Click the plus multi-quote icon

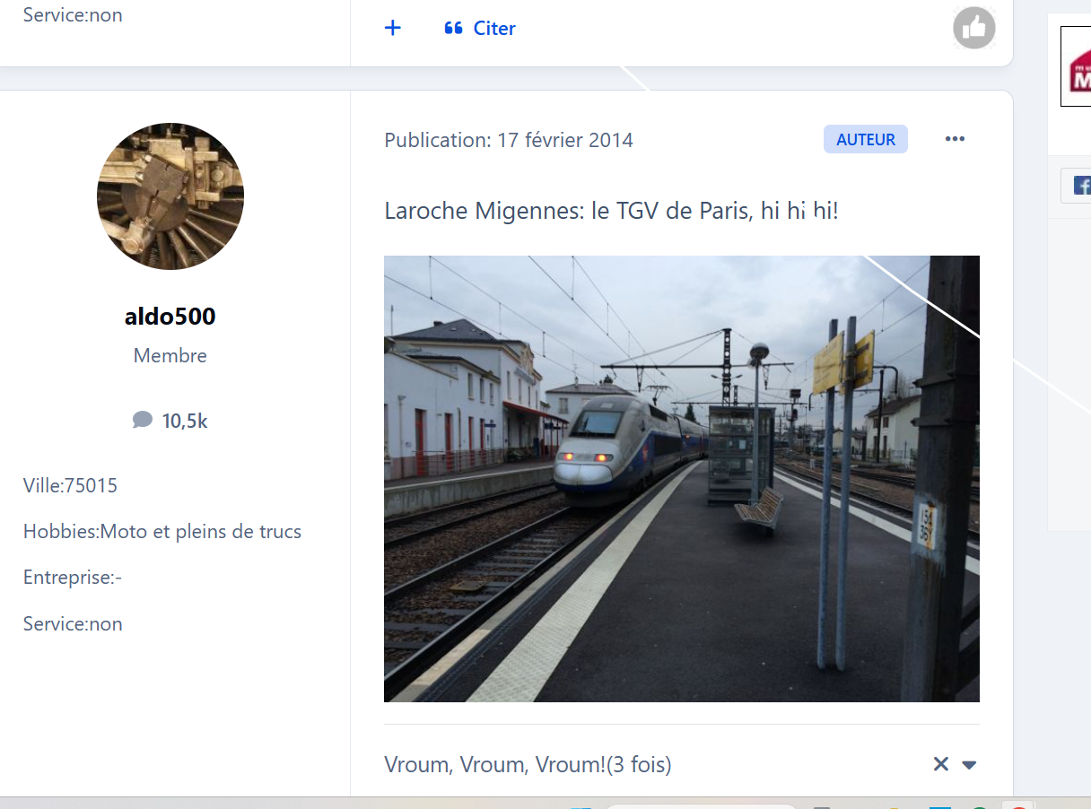pyautogui.click(x=392, y=28)
